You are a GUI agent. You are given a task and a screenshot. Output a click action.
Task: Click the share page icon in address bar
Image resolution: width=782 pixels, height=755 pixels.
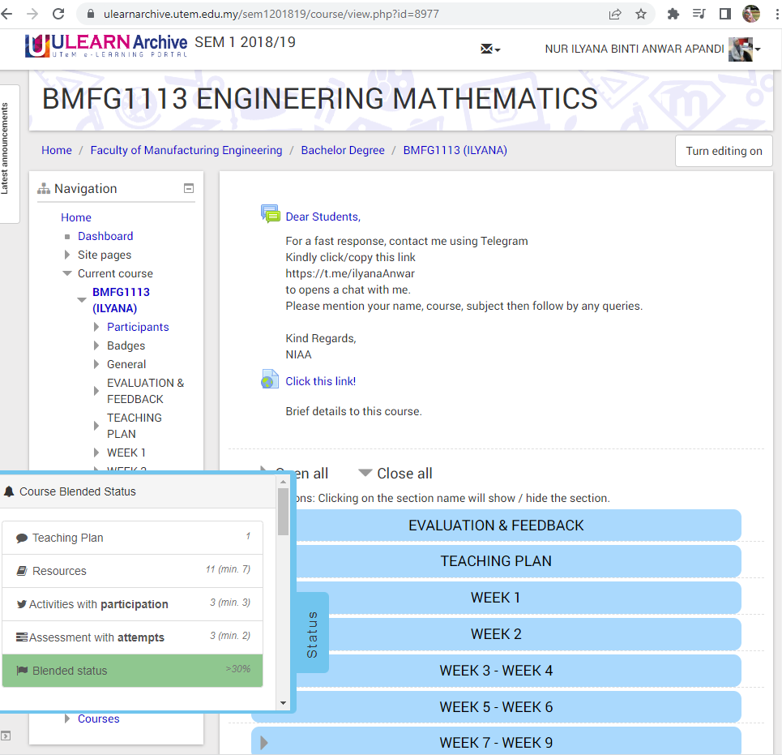click(x=615, y=14)
